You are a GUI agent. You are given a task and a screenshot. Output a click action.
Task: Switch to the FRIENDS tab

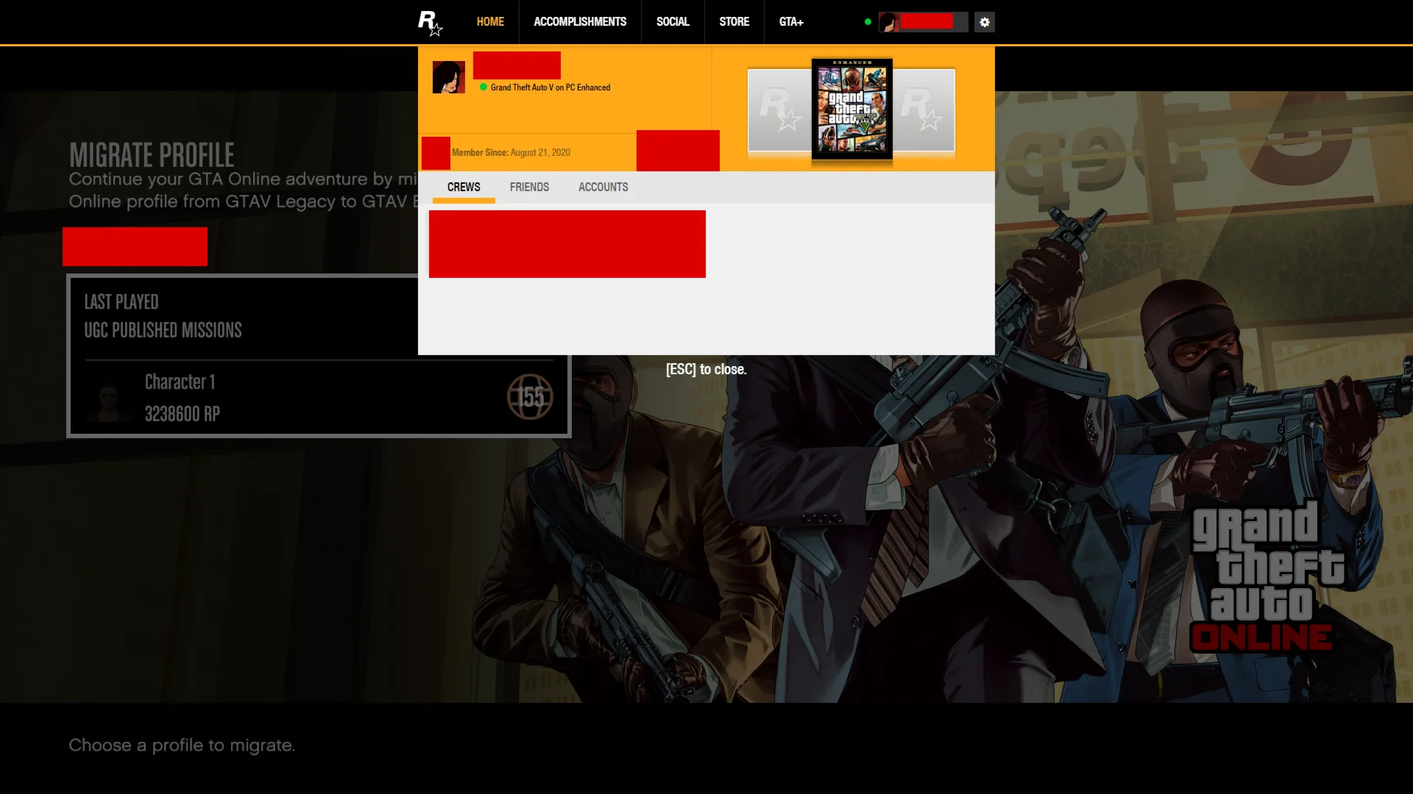pos(529,187)
